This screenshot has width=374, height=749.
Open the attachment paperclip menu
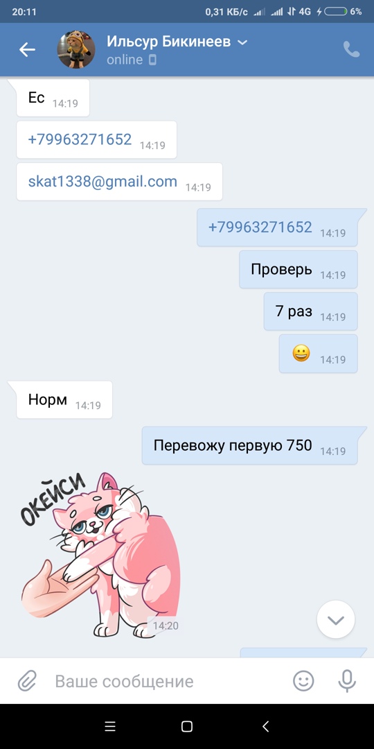pos(27,681)
